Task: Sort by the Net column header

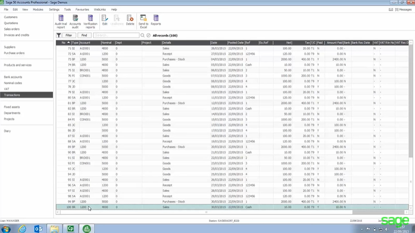Action: (283, 42)
